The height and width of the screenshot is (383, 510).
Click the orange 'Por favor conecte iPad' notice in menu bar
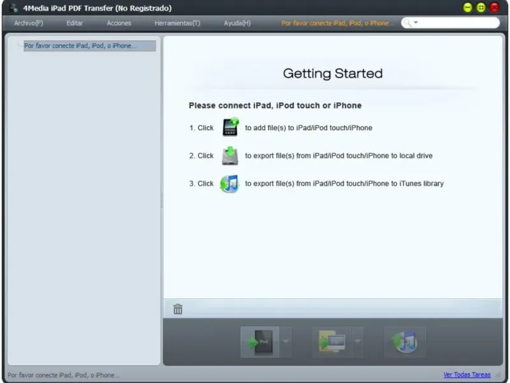click(337, 23)
